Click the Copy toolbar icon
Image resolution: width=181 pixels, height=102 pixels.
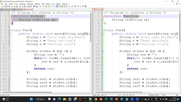tap(23, 6)
